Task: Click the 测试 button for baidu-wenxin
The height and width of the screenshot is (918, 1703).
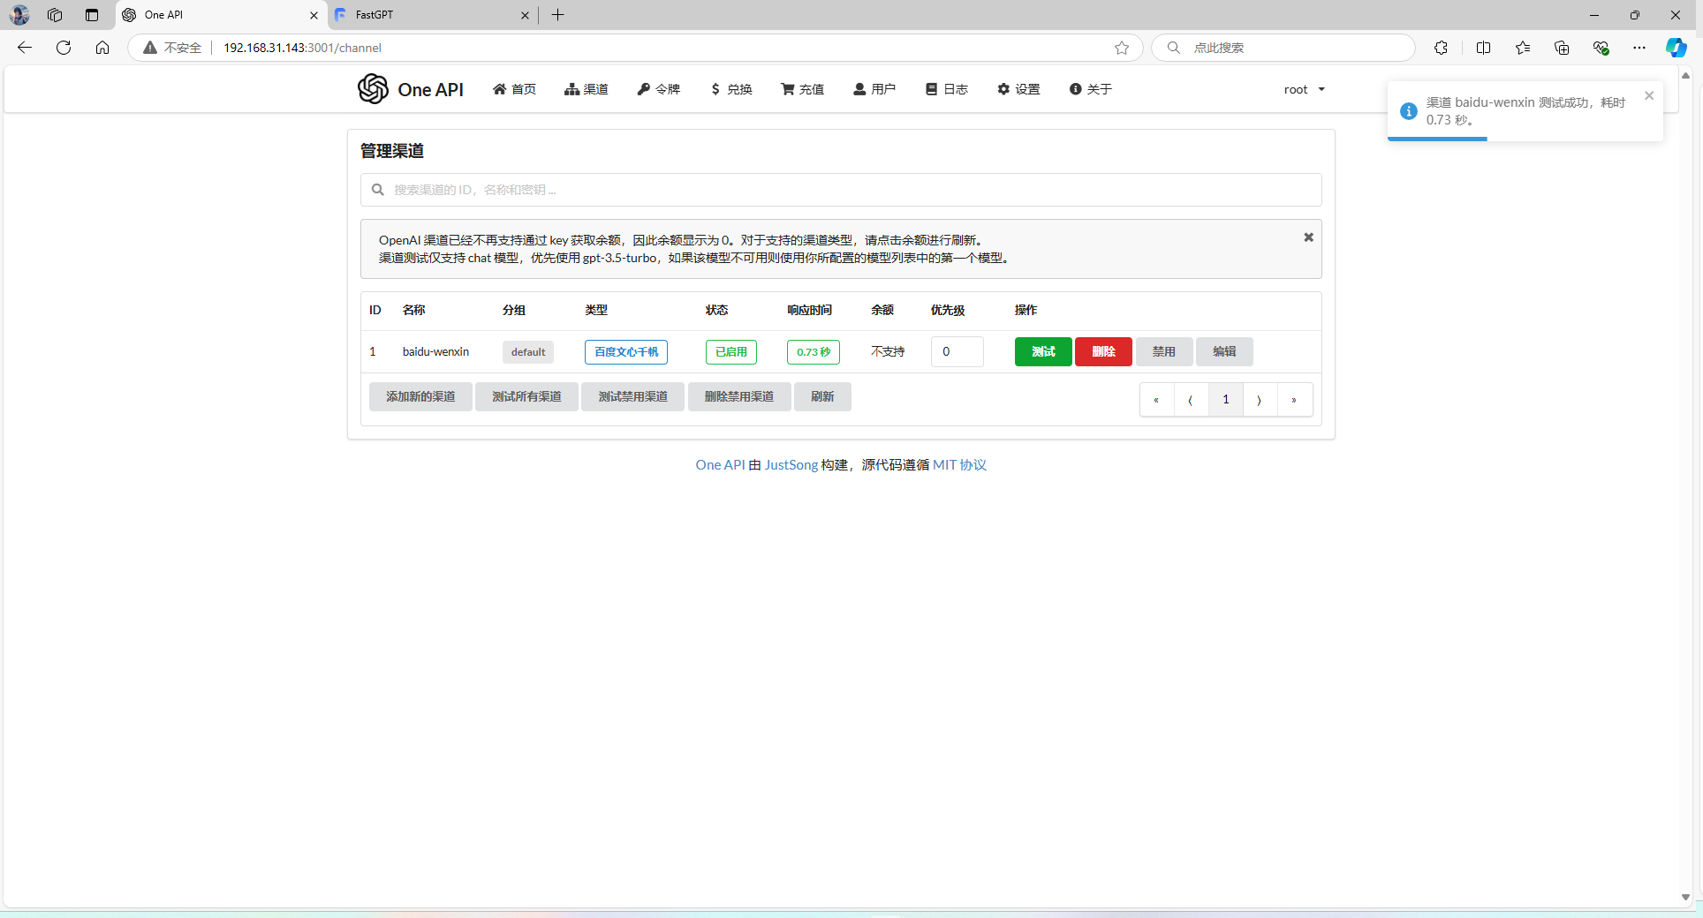Action: 1043,351
